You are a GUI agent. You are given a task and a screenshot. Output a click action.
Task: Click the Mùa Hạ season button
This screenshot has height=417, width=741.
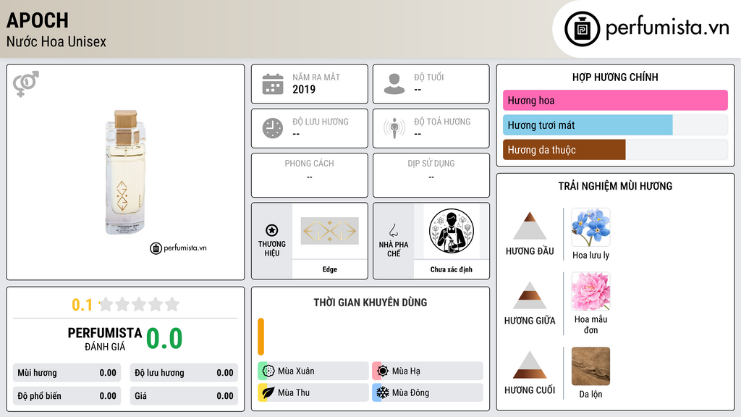tap(428, 371)
